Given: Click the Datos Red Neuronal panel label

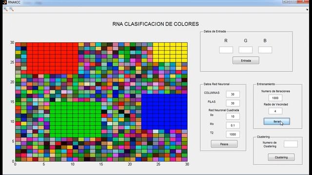Looking at the screenshot, I should (216, 84).
